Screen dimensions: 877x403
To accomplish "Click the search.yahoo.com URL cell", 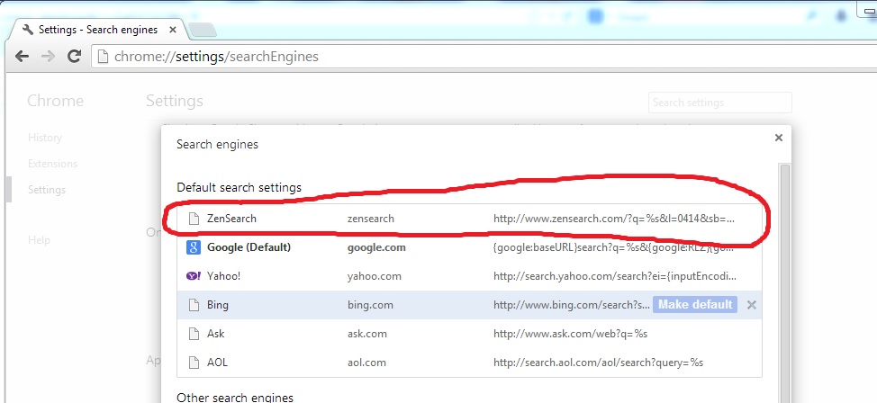I will click(x=615, y=276).
